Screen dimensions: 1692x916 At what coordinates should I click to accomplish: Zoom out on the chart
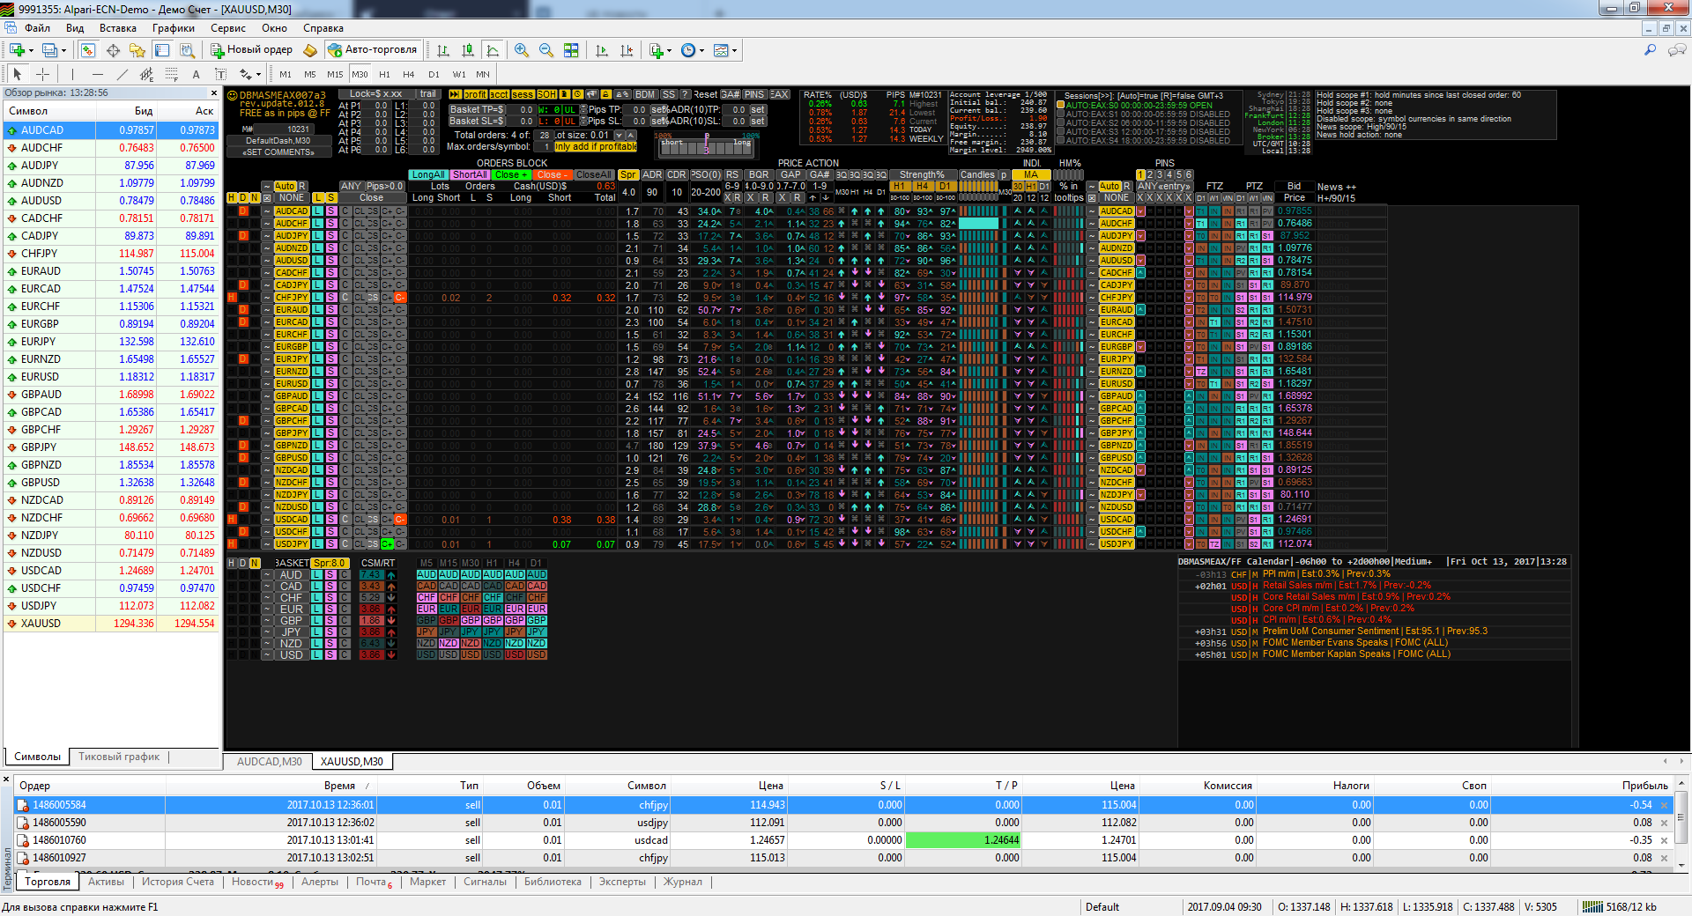coord(546,50)
